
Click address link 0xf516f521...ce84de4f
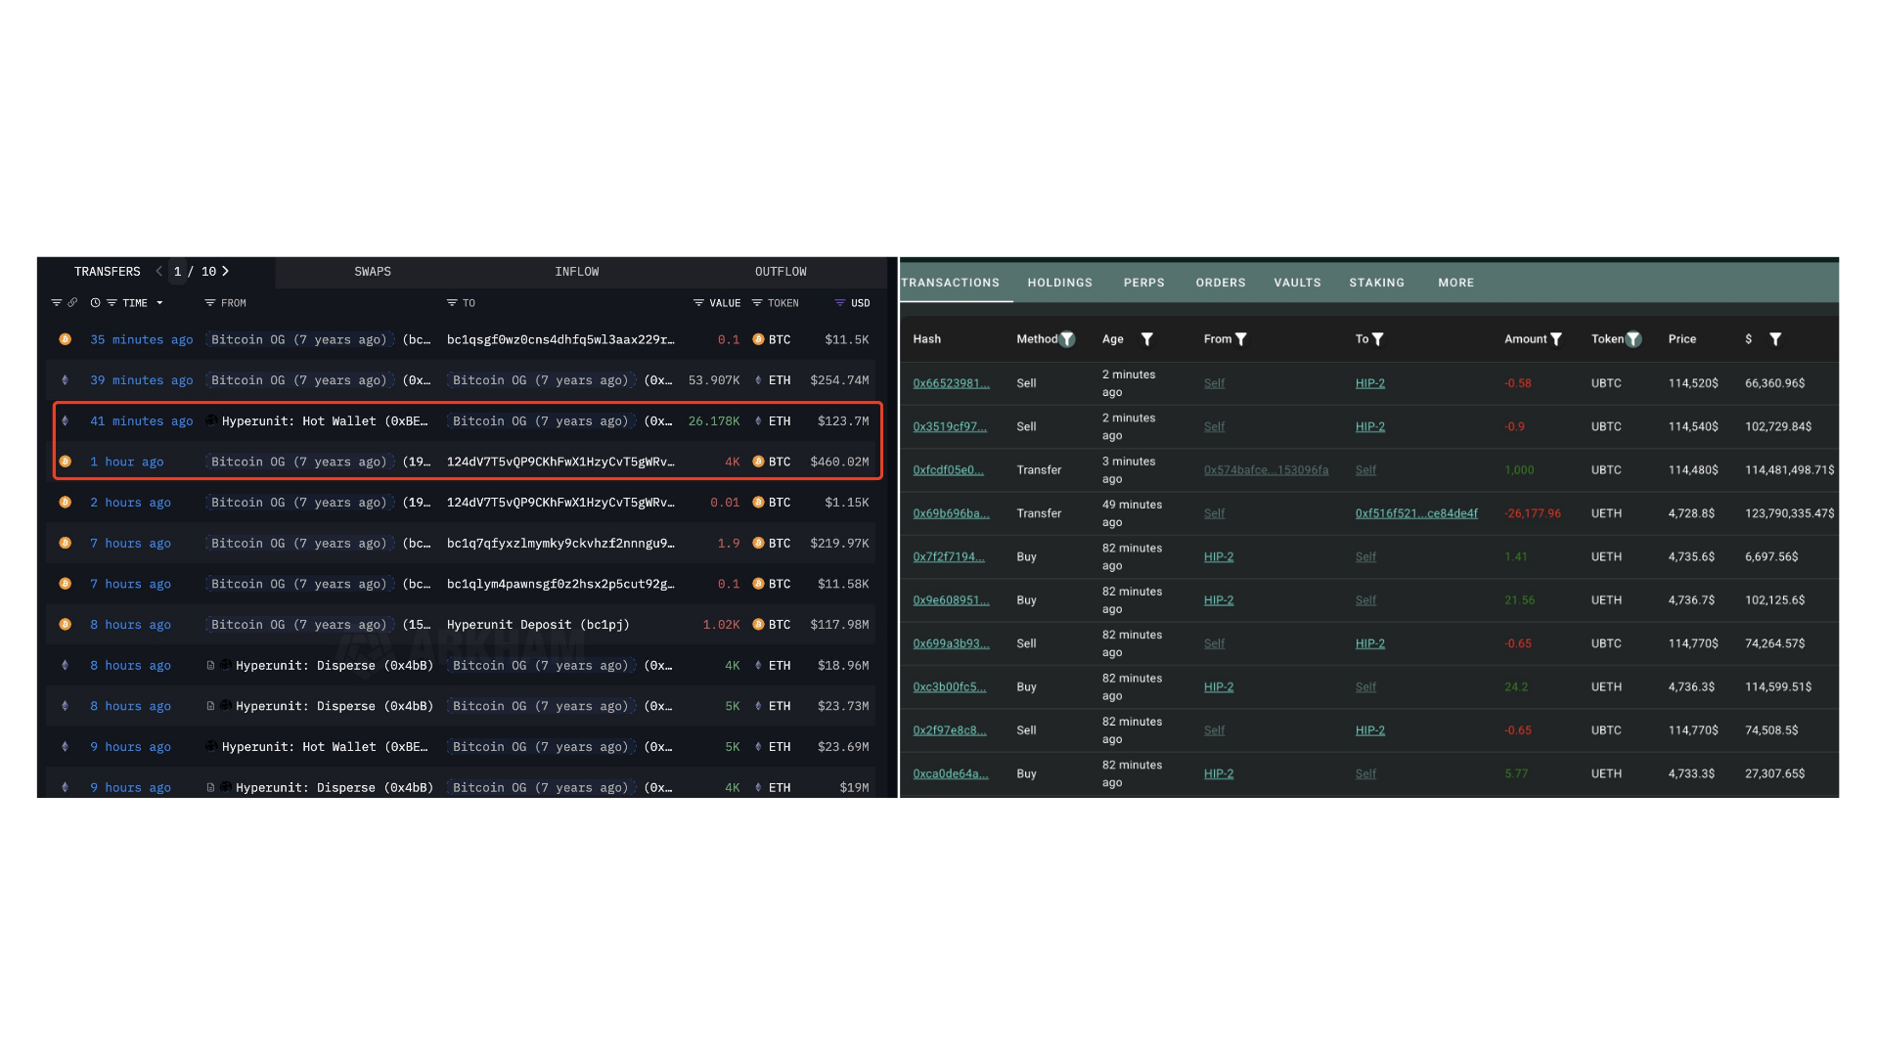click(x=1415, y=513)
